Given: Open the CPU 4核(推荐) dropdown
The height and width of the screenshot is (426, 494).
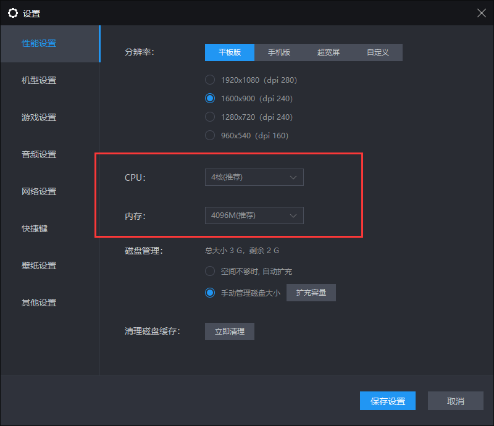Looking at the screenshot, I should 254,177.
